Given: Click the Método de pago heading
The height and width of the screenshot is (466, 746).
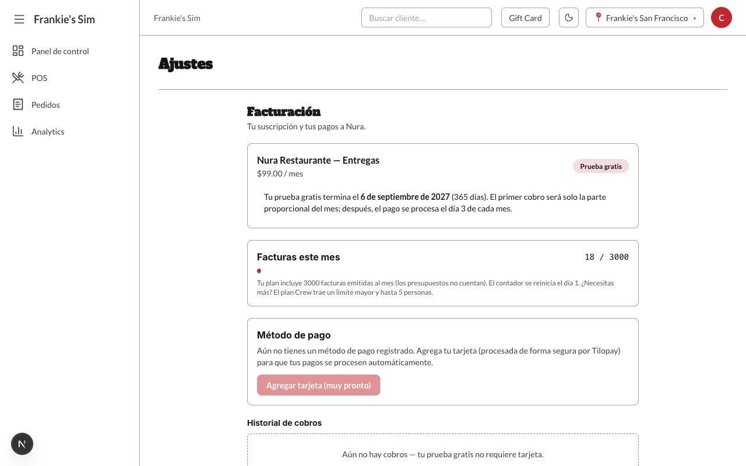Looking at the screenshot, I should pyautogui.click(x=294, y=335).
